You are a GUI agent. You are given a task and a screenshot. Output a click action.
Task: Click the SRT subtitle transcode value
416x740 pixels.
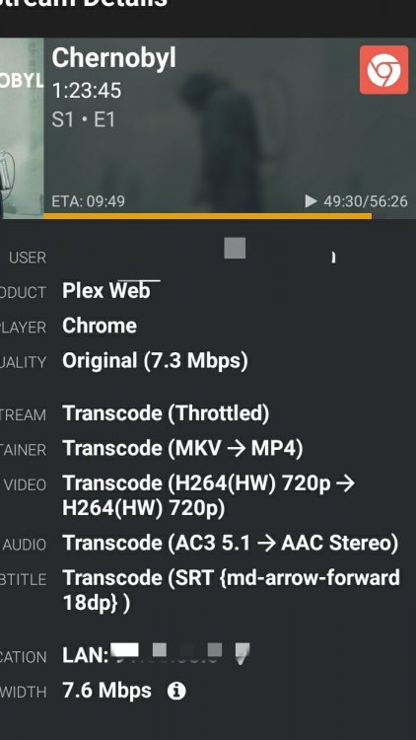tap(231, 590)
